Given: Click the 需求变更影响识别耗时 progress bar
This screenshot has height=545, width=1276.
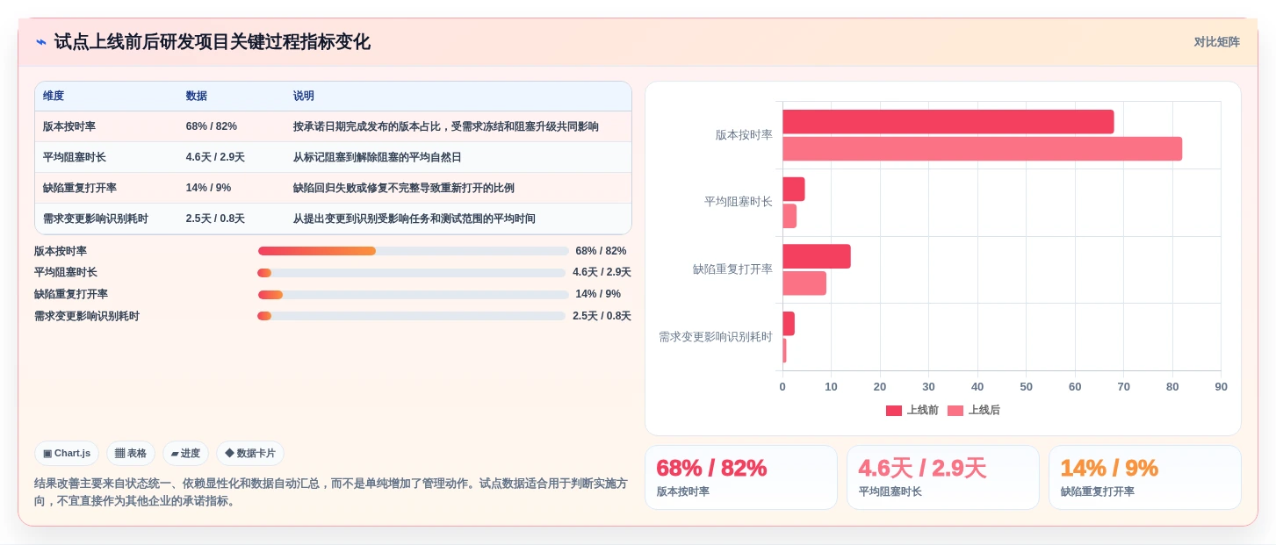Looking at the screenshot, I should 411,316.
